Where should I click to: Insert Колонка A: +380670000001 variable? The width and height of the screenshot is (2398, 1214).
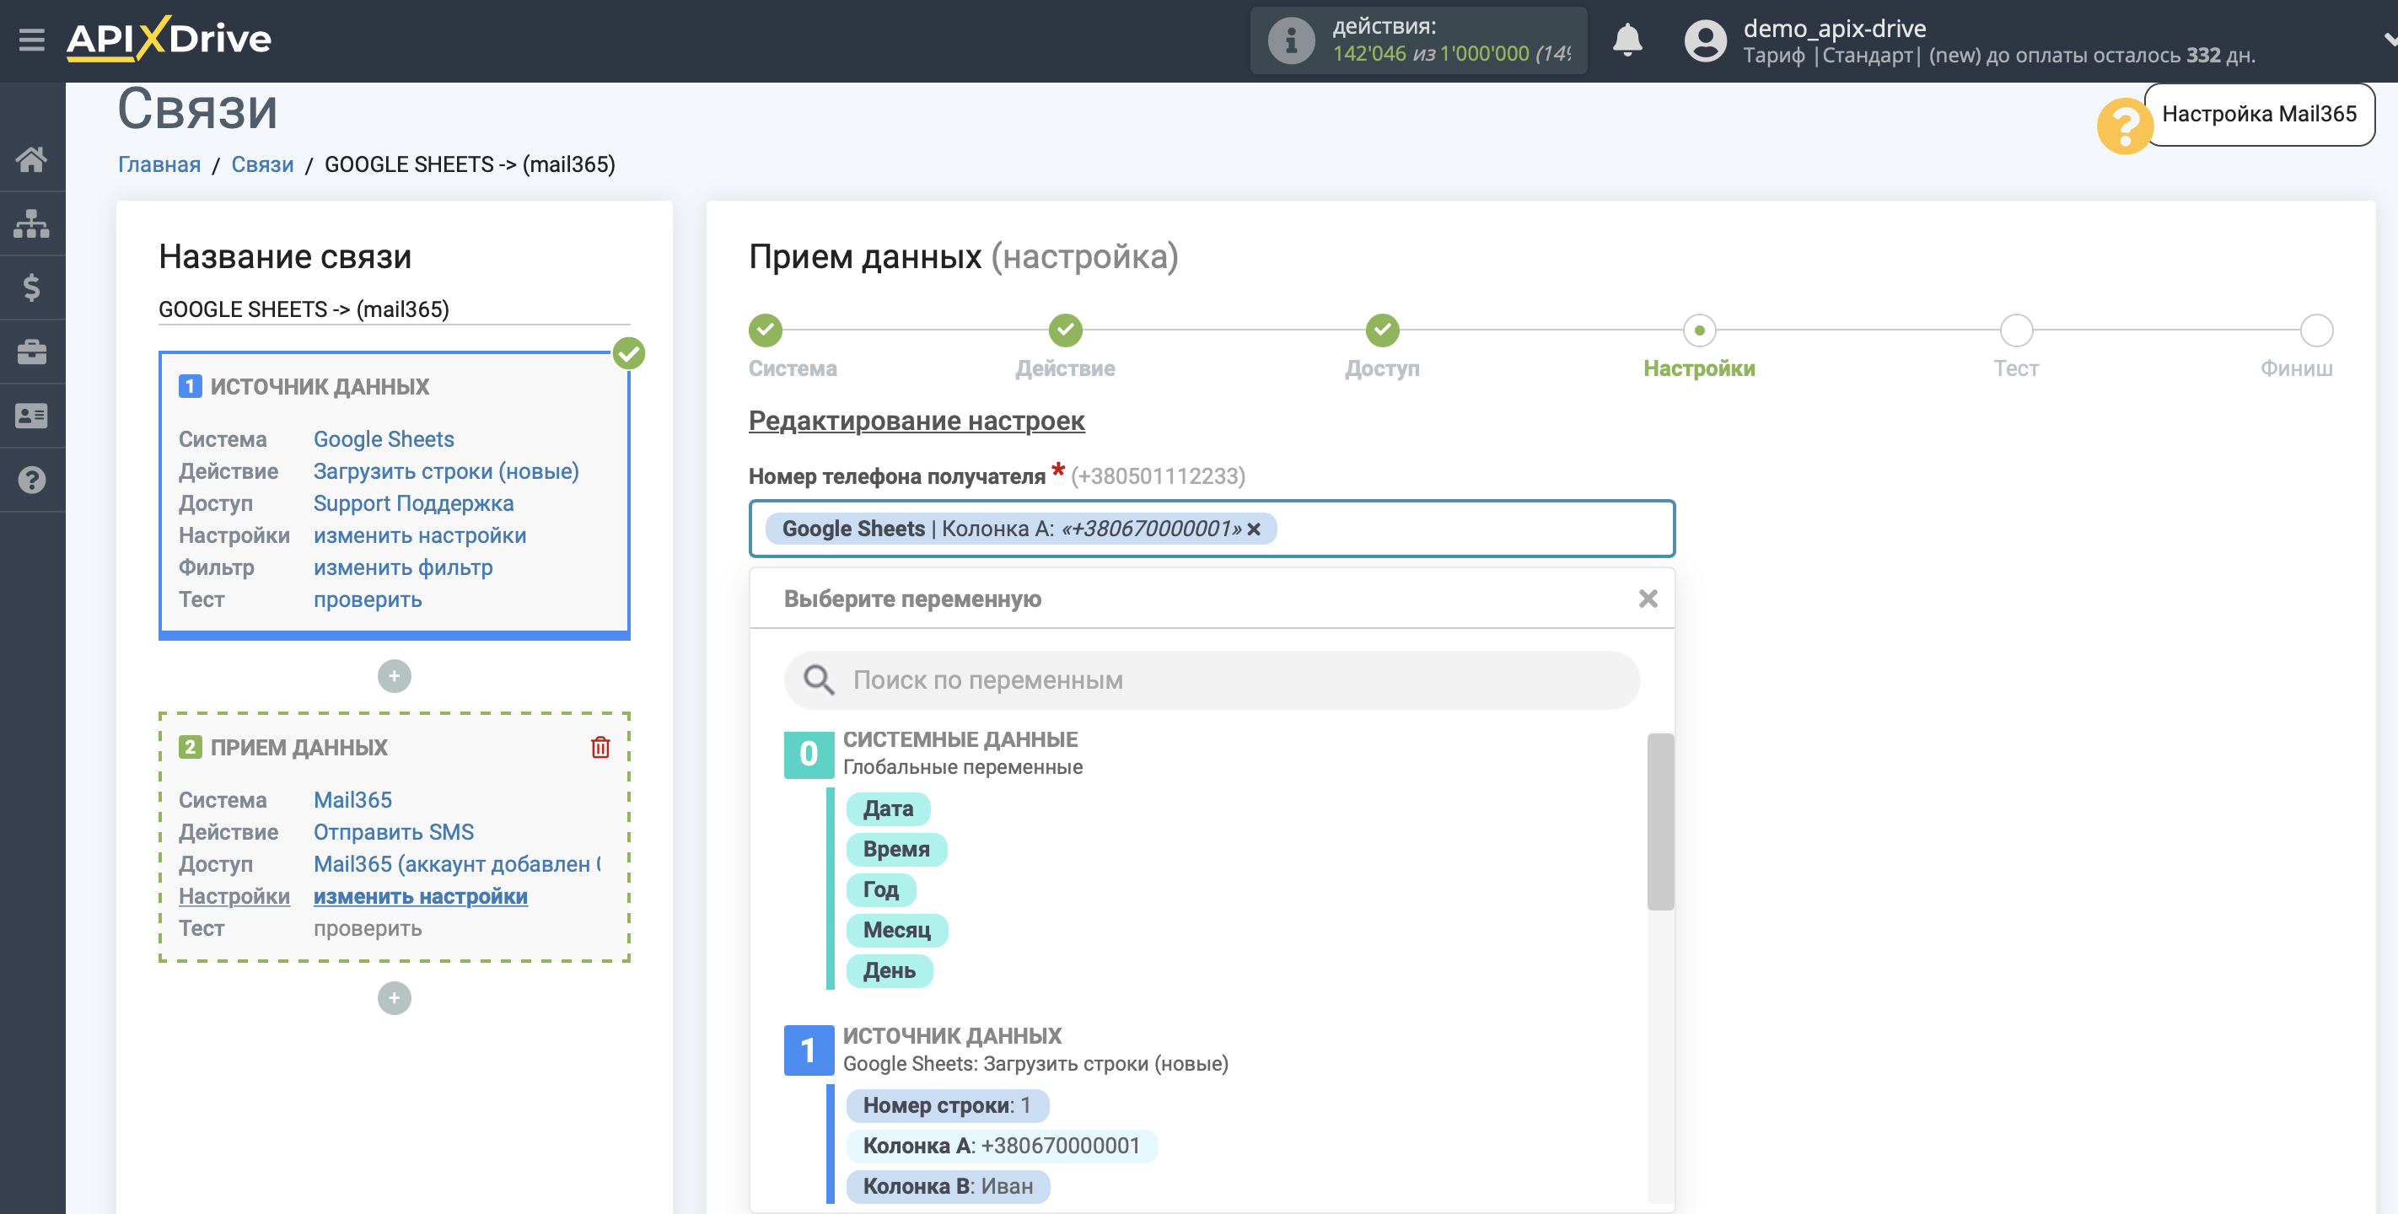(x=1002, y=1146)
